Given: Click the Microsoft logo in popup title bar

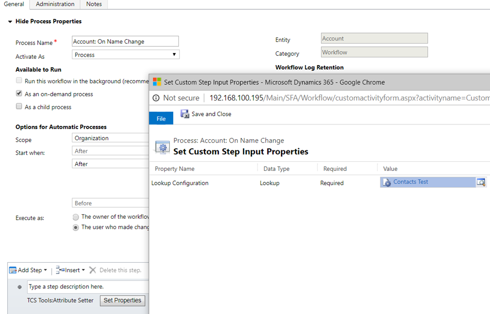Looking at the screenshot, I should click(157, 82).
